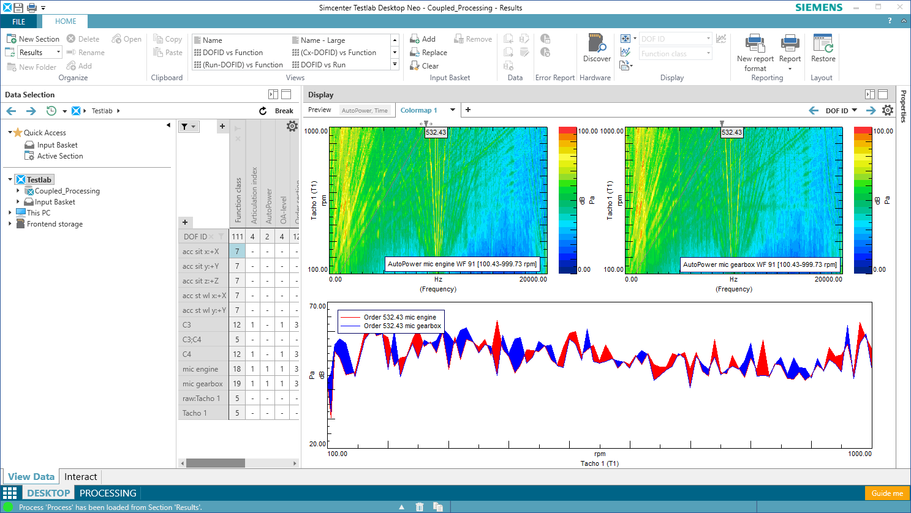The image size is (911, 513).
Task: Clear the Input Basket
Action: [424, 66]
